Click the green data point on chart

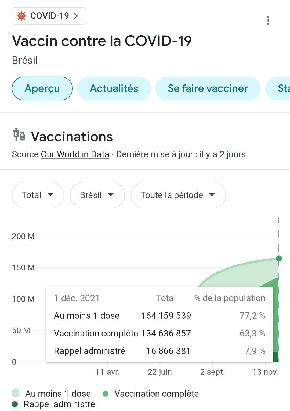(x=279, y=258)
